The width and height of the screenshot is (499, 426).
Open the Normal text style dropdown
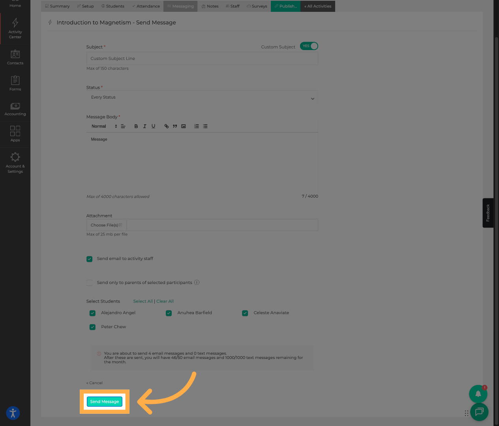tap(104, 126)
